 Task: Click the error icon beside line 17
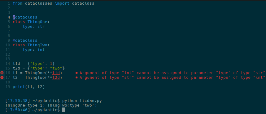2,78
